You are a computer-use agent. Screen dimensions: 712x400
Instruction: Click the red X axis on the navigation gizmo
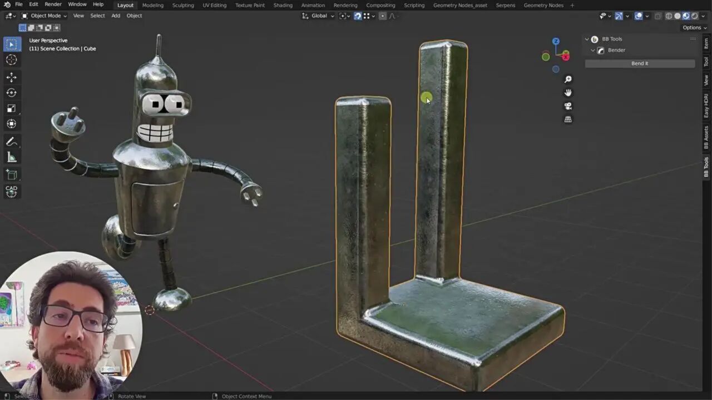565,56
